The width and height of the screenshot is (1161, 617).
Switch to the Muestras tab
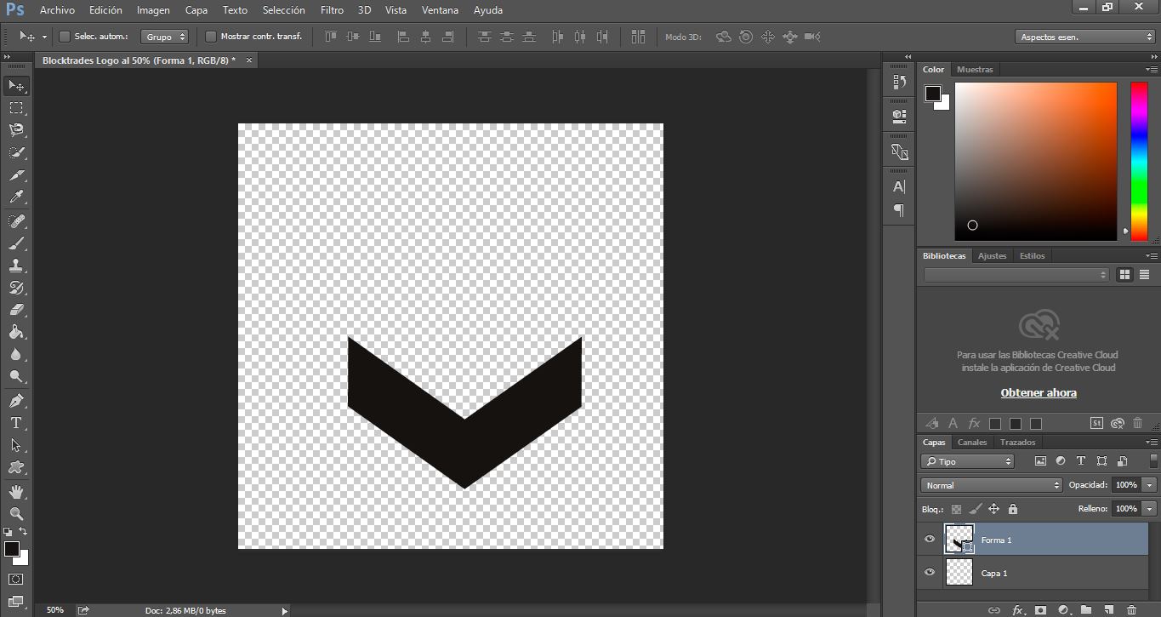[975, 70]
